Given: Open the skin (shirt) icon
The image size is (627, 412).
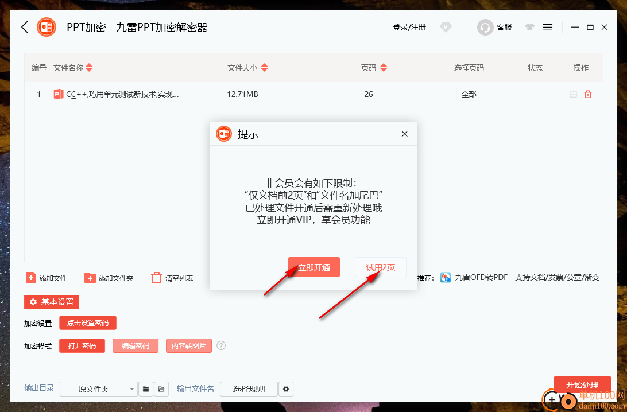Looking at the screenshot, I should pos(530,27).
